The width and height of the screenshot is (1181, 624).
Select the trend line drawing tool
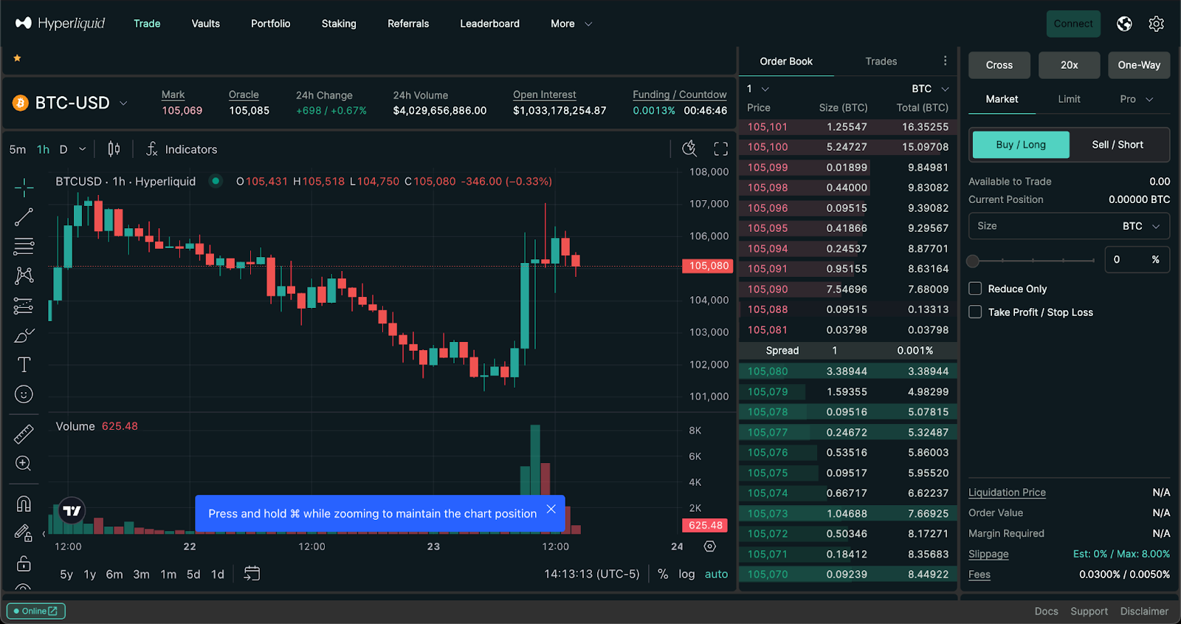click(x=24, y=217)
